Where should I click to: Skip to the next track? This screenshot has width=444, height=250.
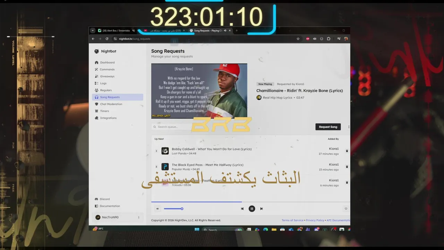click(x=262, y=209)
